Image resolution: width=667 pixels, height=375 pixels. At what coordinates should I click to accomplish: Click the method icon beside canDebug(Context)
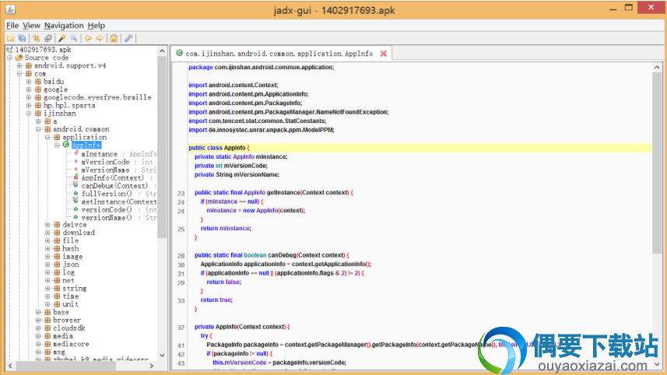tap(75, 185)
